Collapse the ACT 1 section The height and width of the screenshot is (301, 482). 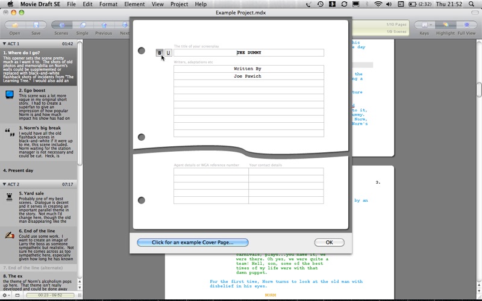[5, 44]
